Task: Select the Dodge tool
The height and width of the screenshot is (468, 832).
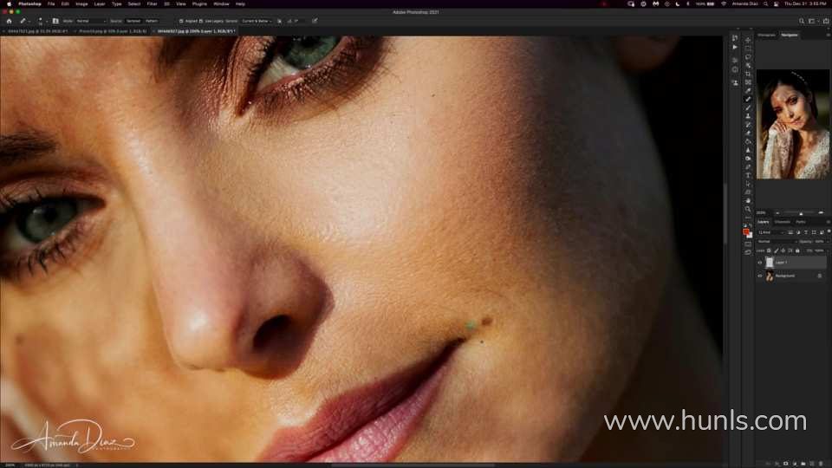Action: point(748,159)
